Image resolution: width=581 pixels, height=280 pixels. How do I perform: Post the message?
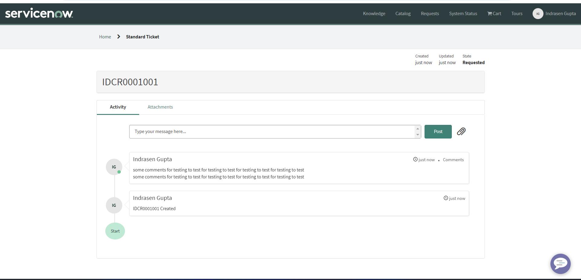tap(438, 132)
